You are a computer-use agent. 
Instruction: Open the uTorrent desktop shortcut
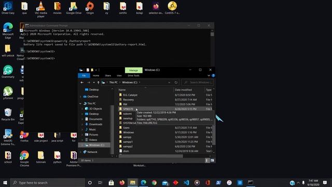point(8,93)
